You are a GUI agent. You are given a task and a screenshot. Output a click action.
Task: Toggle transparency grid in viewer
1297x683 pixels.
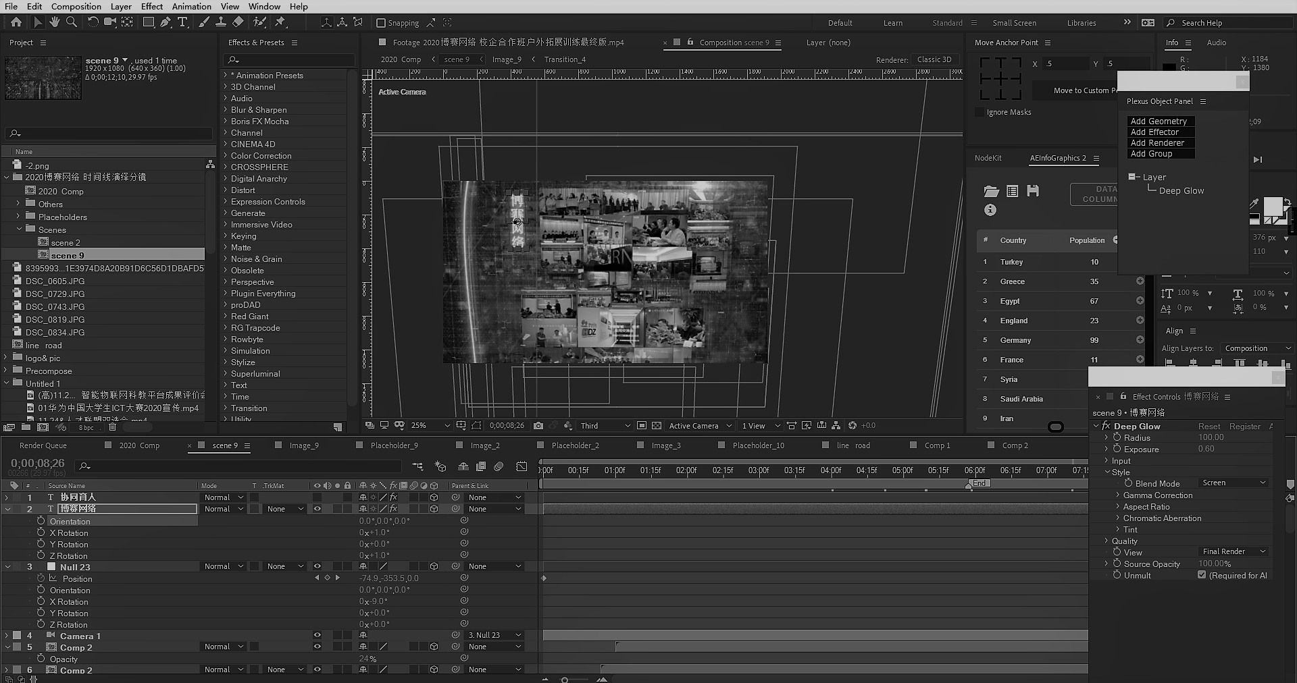[657, 426]
